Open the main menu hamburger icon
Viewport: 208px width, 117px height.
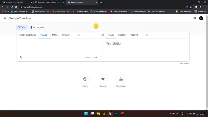(5, 18)
